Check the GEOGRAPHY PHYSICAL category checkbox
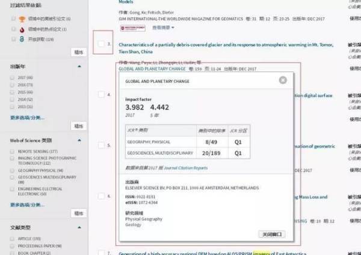The image size is (361, 255). (12, 171)
